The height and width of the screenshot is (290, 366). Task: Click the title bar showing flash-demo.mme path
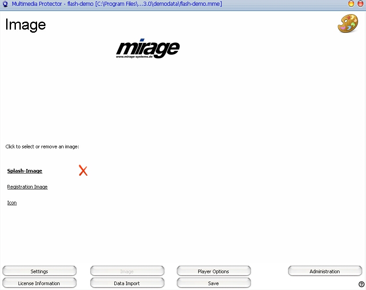pyautogui.click(x=117, y=4)
